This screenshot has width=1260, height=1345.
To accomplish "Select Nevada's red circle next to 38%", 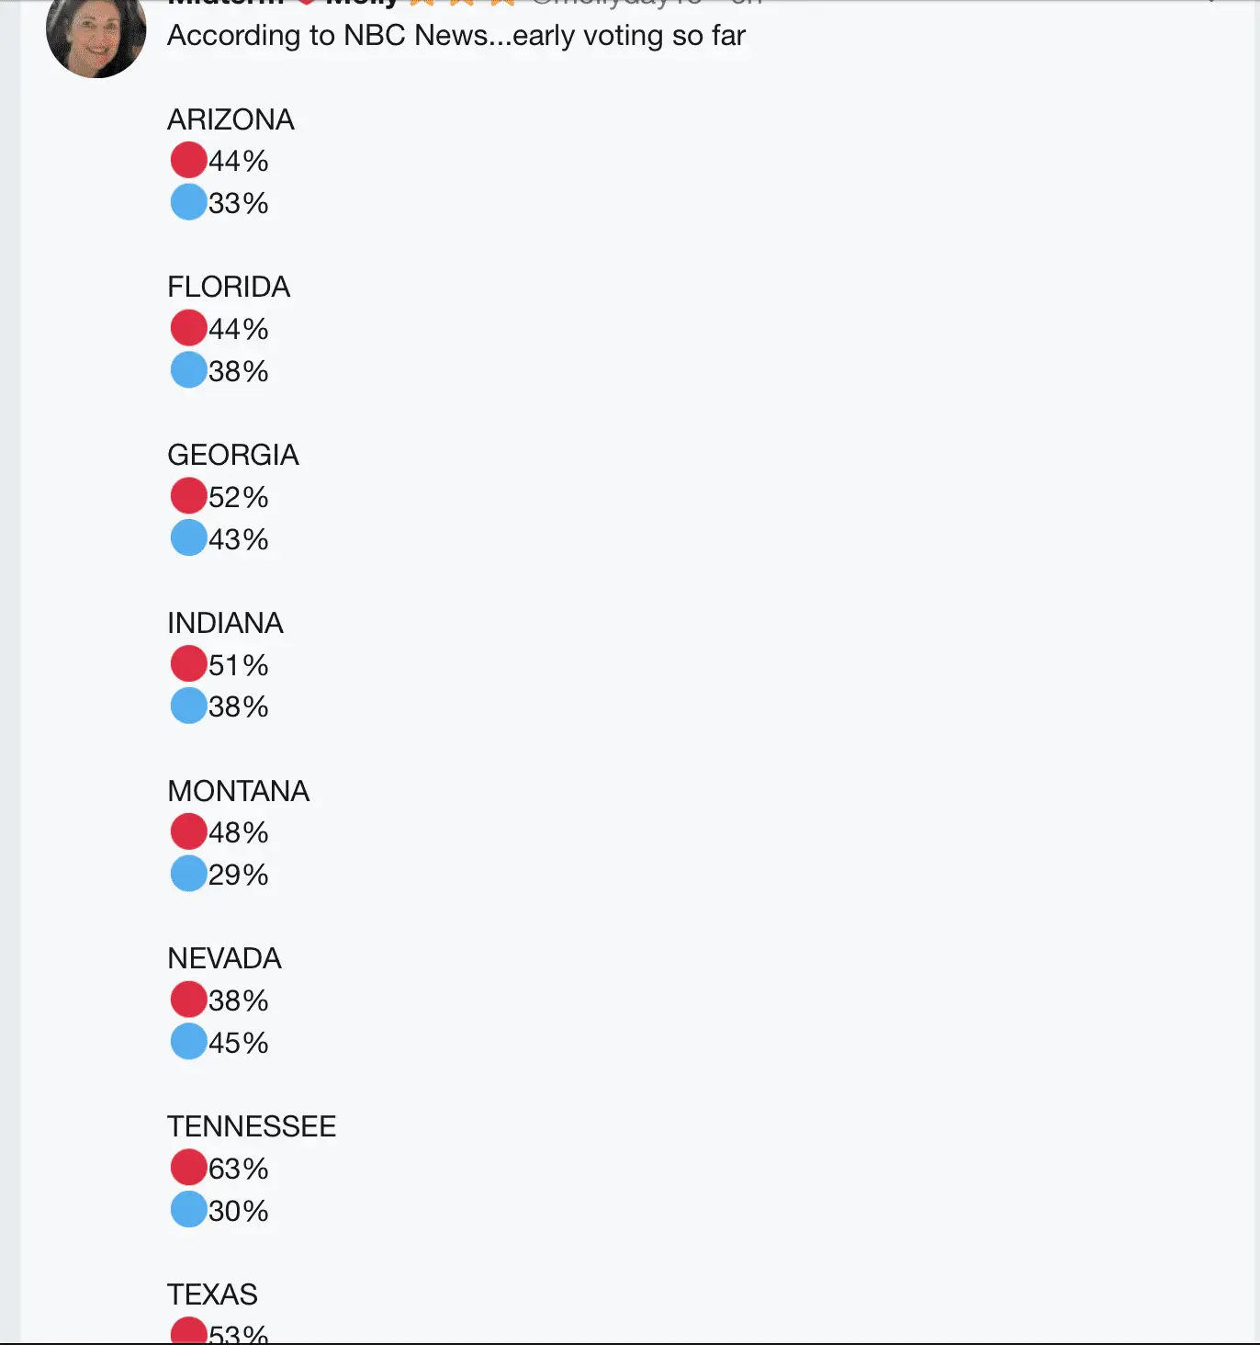I will (188, 1000).
